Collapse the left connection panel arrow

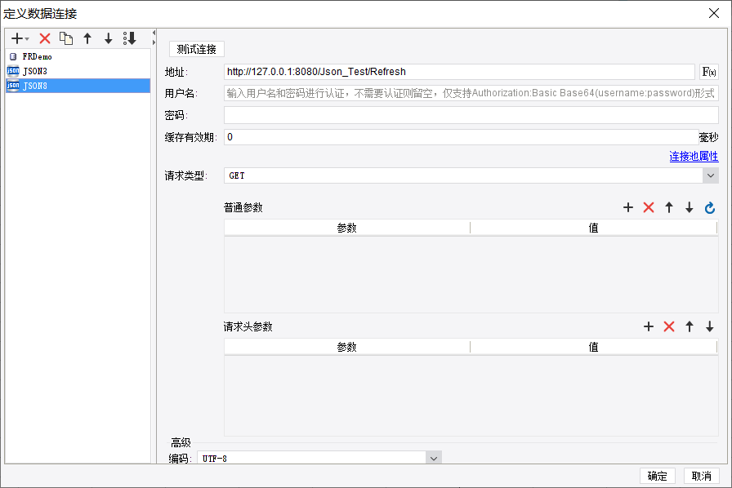(154, 33)
